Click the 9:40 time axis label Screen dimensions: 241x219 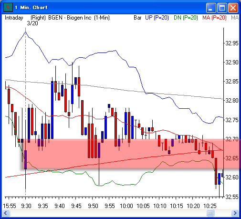[x=60, y=206]
